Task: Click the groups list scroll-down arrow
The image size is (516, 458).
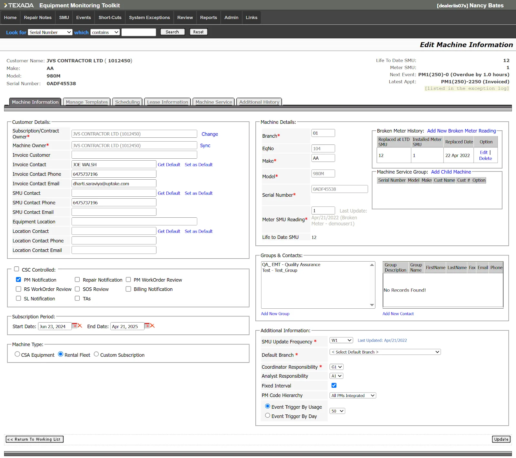Action: [372, 305]
